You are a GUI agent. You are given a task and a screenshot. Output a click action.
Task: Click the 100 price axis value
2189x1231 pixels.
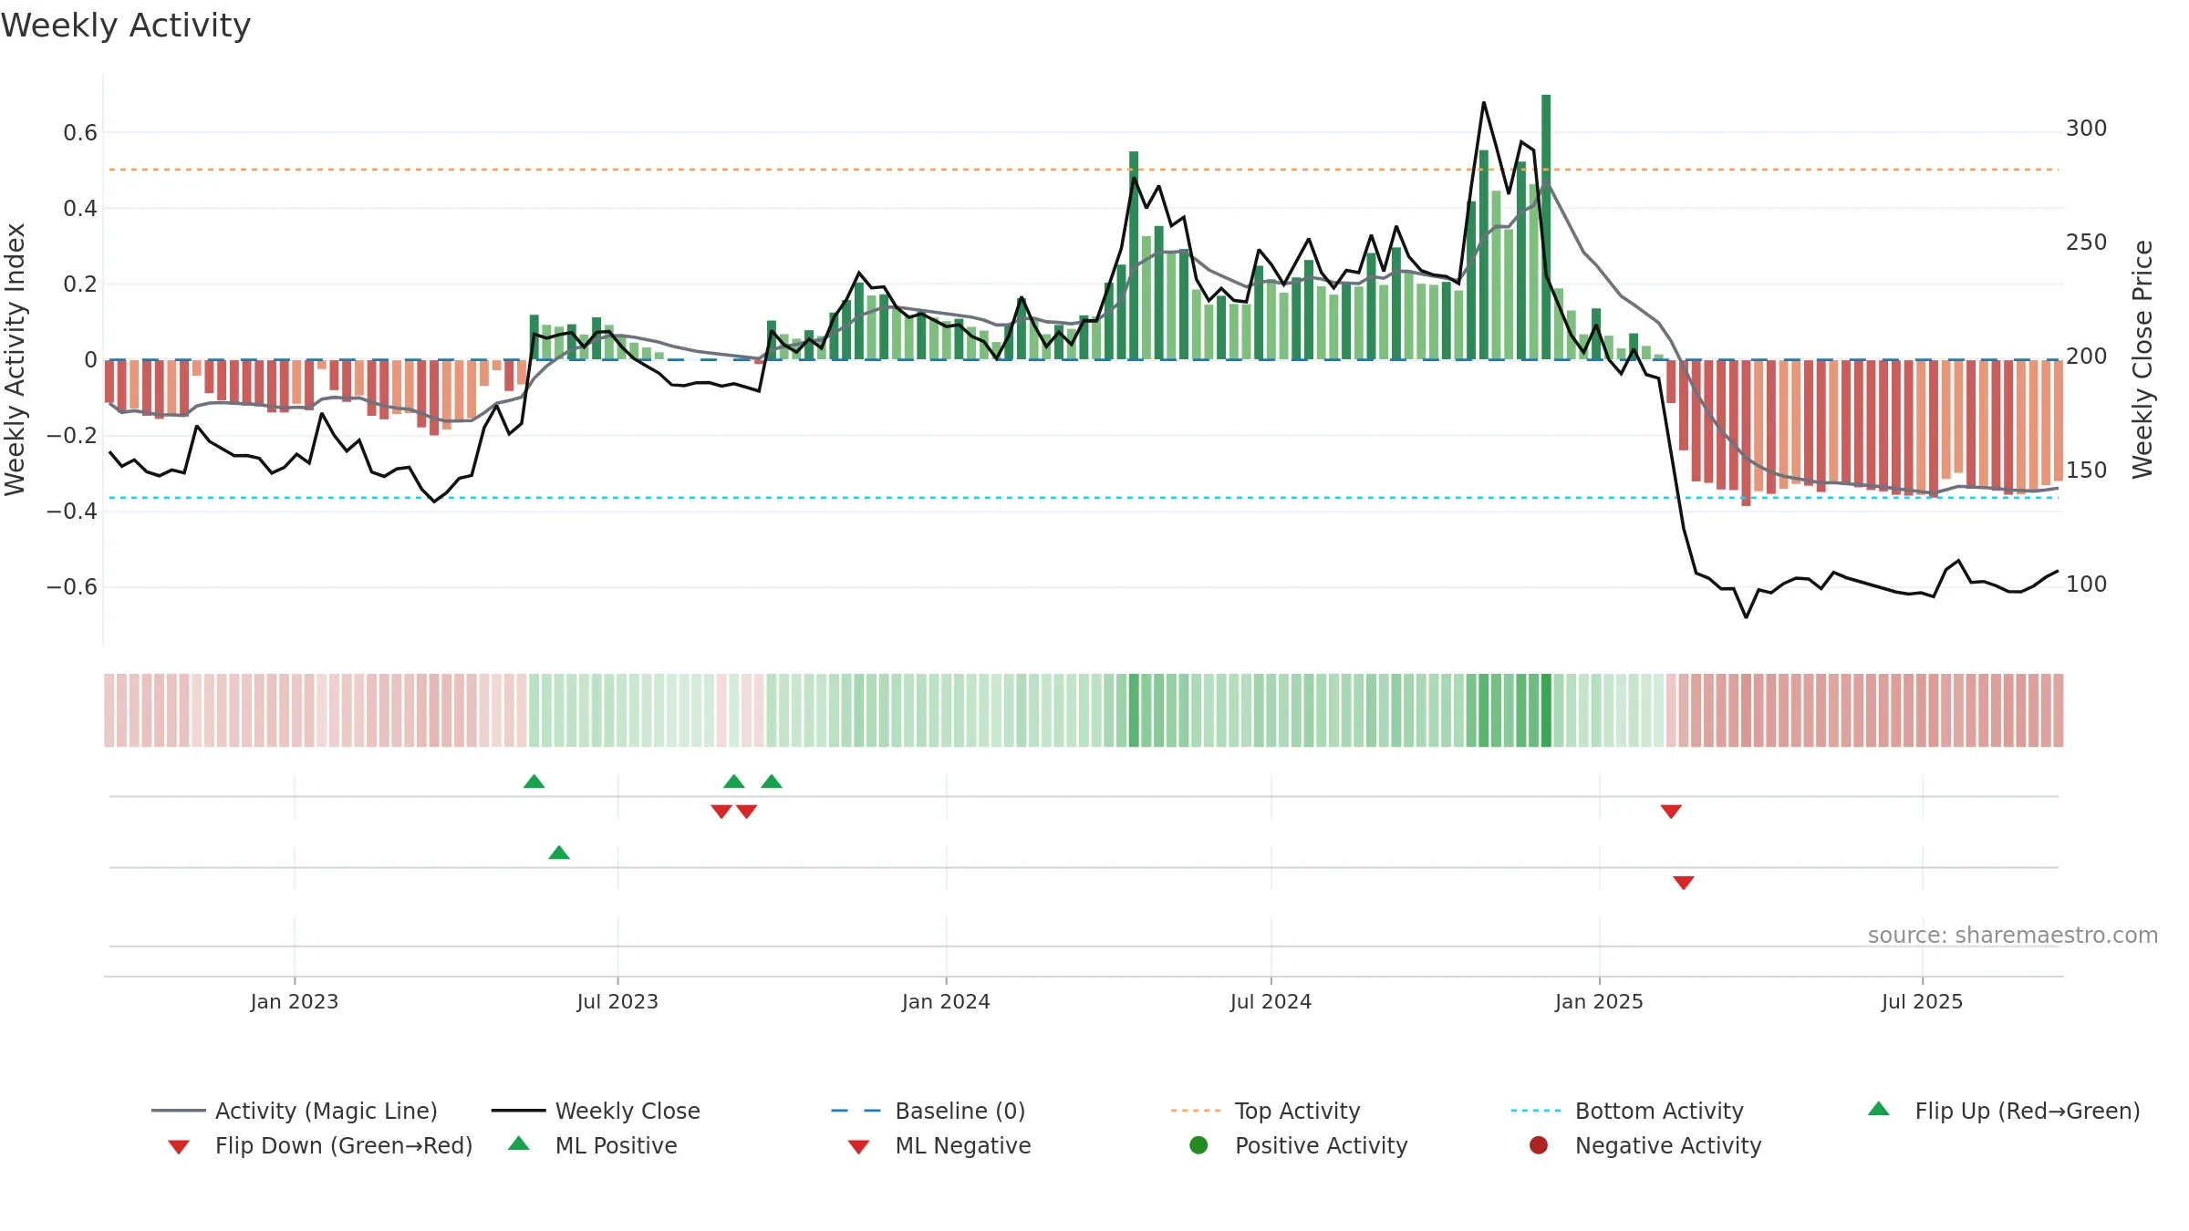pyautogui.click(x=2087, y=584)
